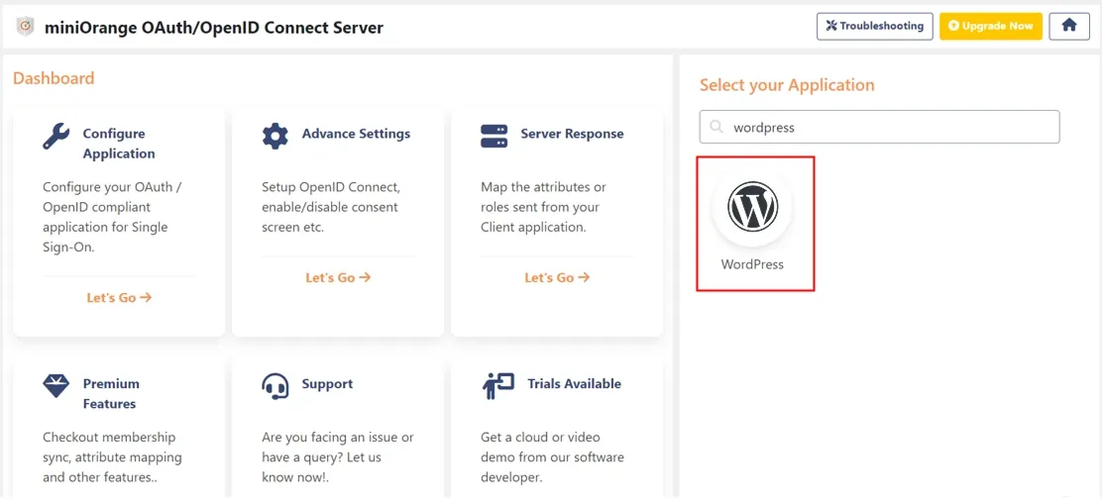Click the miniOrange OAuth/OpenID Connect Server title
Screen dimensions: 1102x500
(x=214, y=28)
